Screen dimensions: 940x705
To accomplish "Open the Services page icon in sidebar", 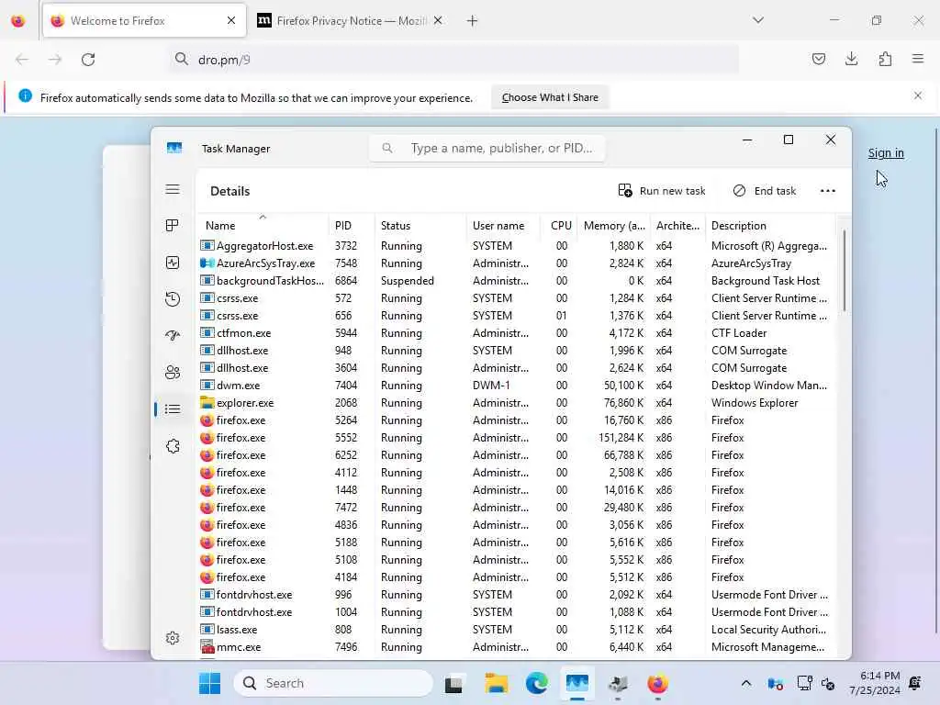I will 173,446.
